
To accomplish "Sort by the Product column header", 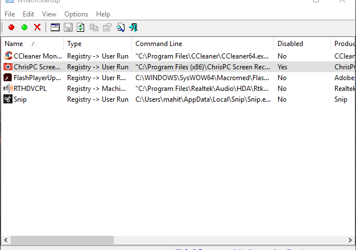I will tap(343, 44).
